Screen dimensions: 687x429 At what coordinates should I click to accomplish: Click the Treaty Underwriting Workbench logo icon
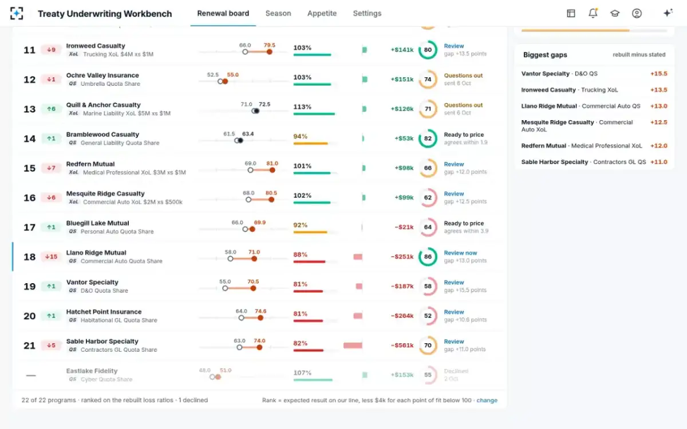(17, 13)
